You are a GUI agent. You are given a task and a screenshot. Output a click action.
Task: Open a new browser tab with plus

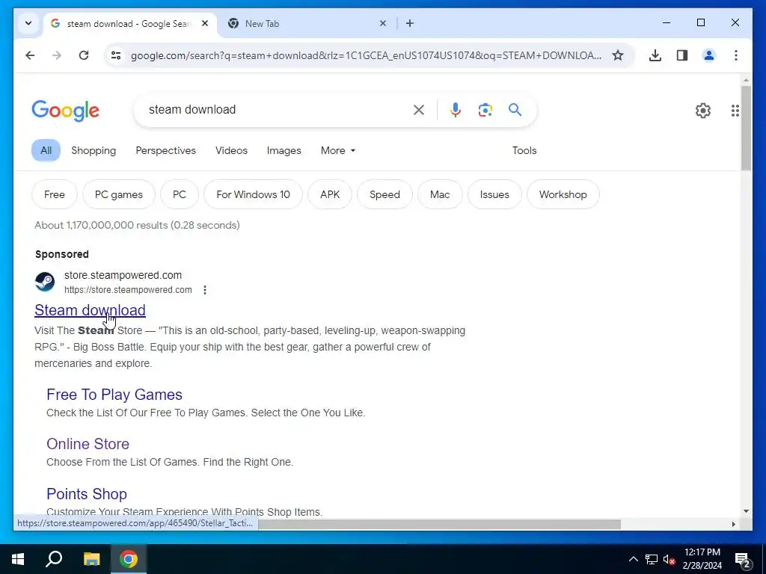coord(410,23)
